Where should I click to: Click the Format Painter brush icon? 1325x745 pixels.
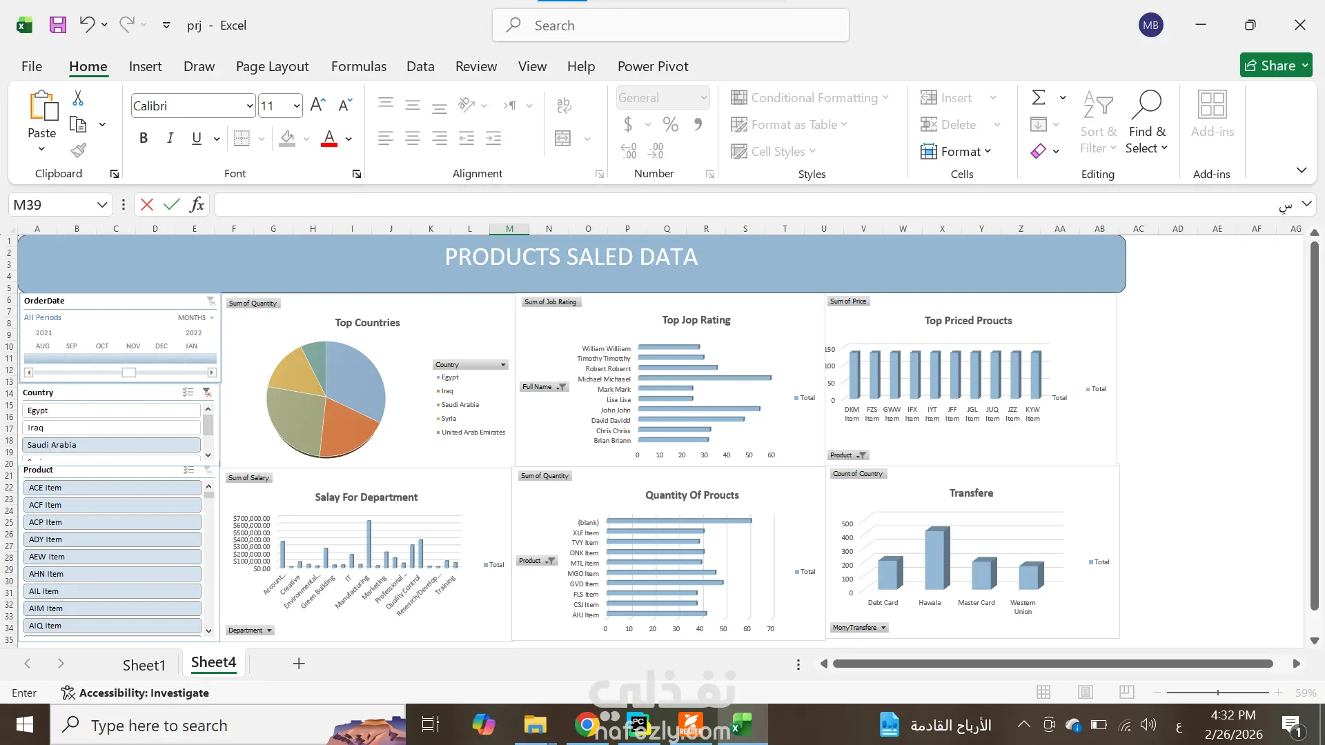(x=78, y=150)
